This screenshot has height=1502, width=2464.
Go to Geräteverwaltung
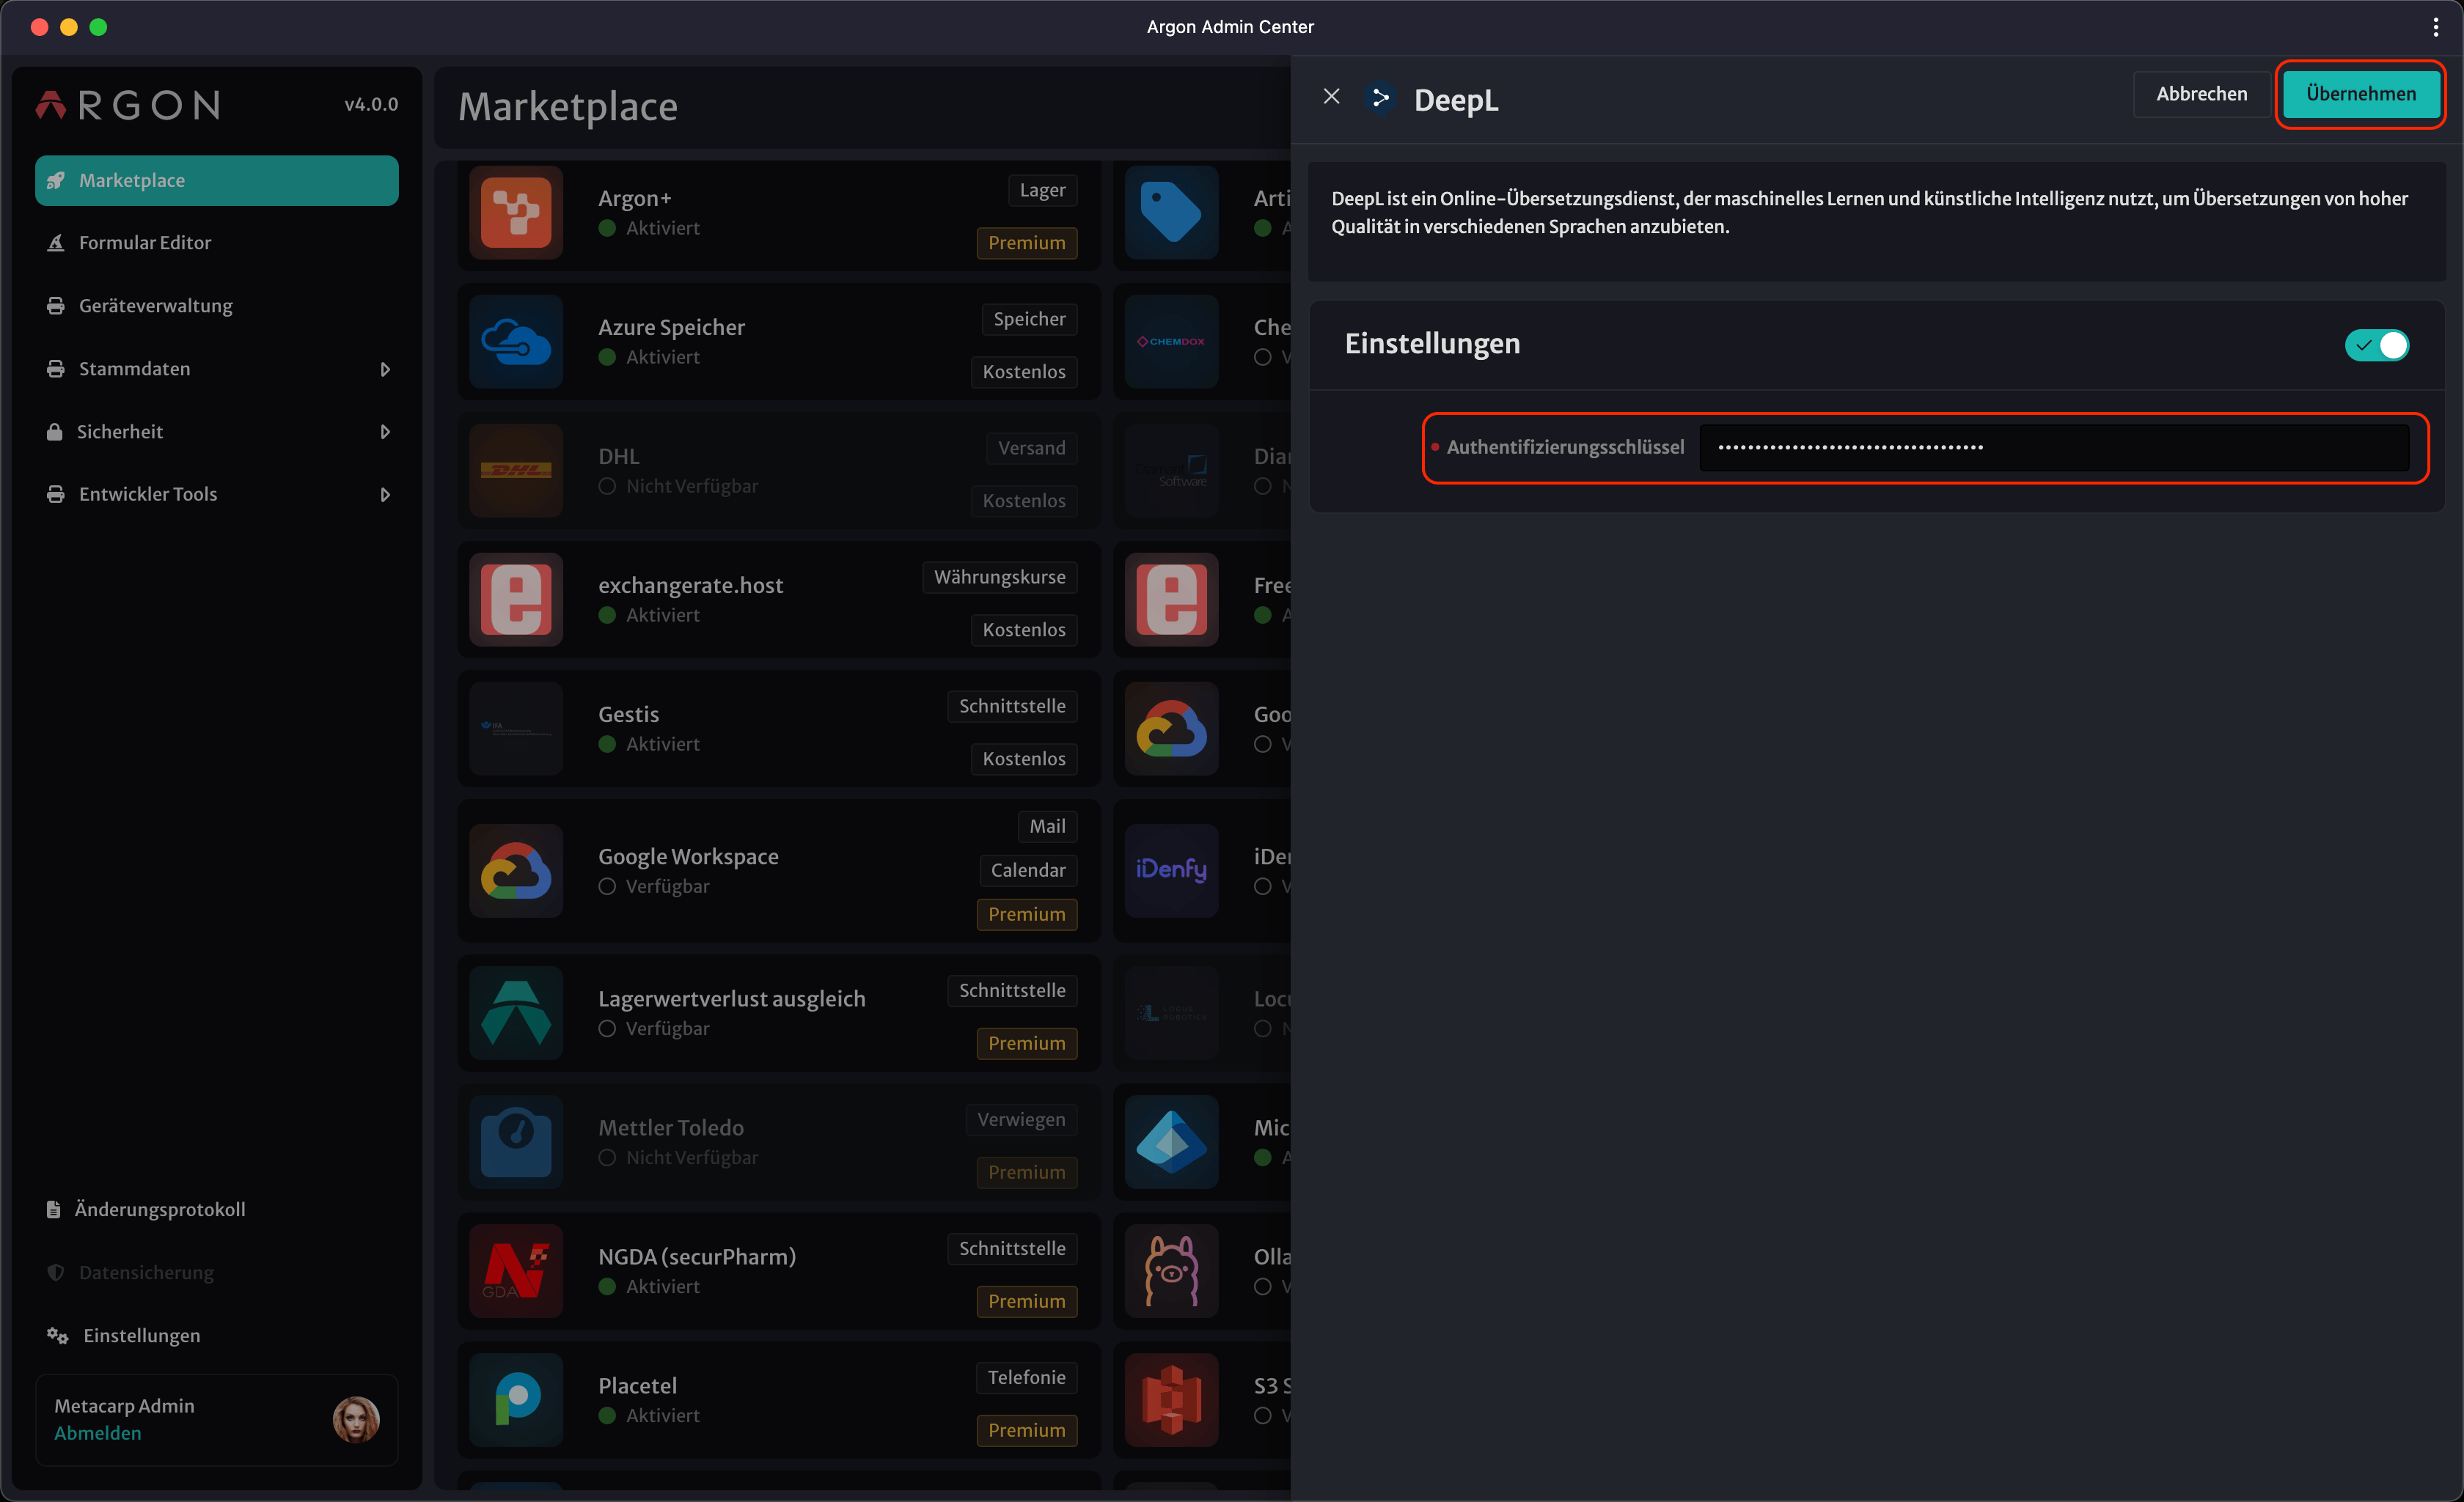(216, 306)
